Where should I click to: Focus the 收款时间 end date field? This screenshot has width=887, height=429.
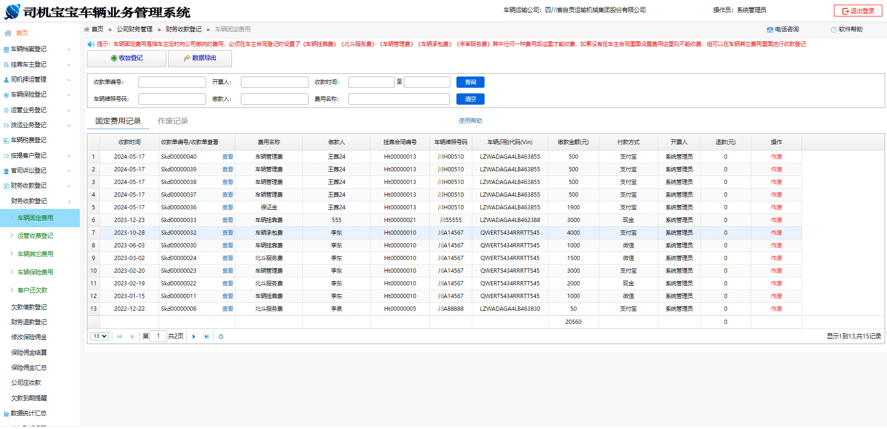pyautogui.click(x=427, y=82)
